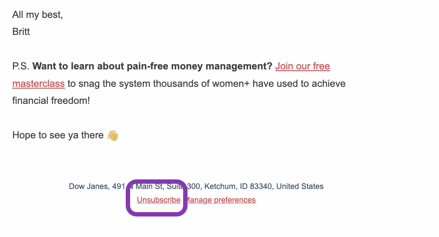
Task: Click the 'Britt' signature name
Action: (21, 31)
